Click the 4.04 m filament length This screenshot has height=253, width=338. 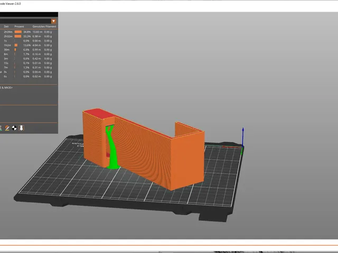(36, 45)
